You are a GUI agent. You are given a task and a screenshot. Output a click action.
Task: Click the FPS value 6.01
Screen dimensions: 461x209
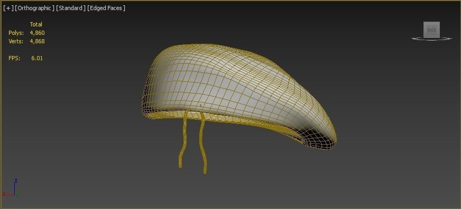point(37,58)
